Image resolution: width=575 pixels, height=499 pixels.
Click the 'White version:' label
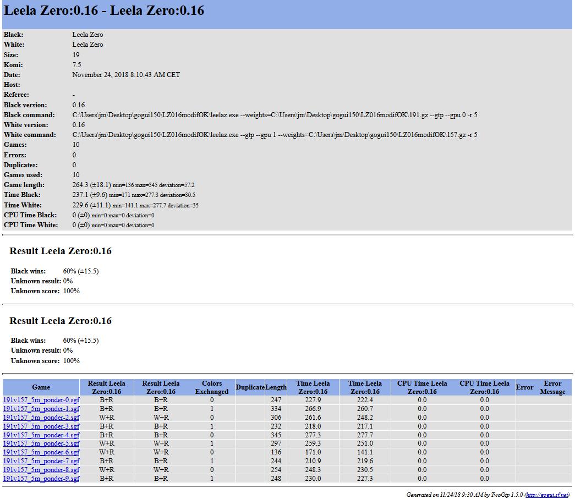pyautogui.click(x=26, y=125)
